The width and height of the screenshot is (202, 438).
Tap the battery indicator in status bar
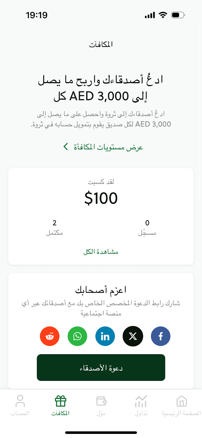(x=178, y=15)
